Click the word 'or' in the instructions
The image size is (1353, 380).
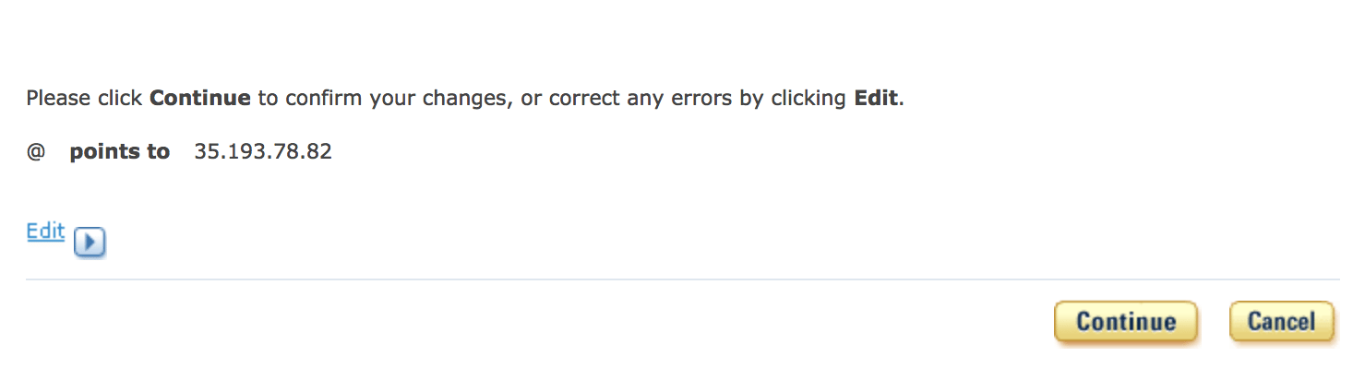click(x=531, y=98)
